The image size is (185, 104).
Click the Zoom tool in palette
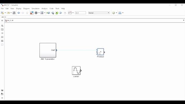pyautogui.click(x=2, y=26)
